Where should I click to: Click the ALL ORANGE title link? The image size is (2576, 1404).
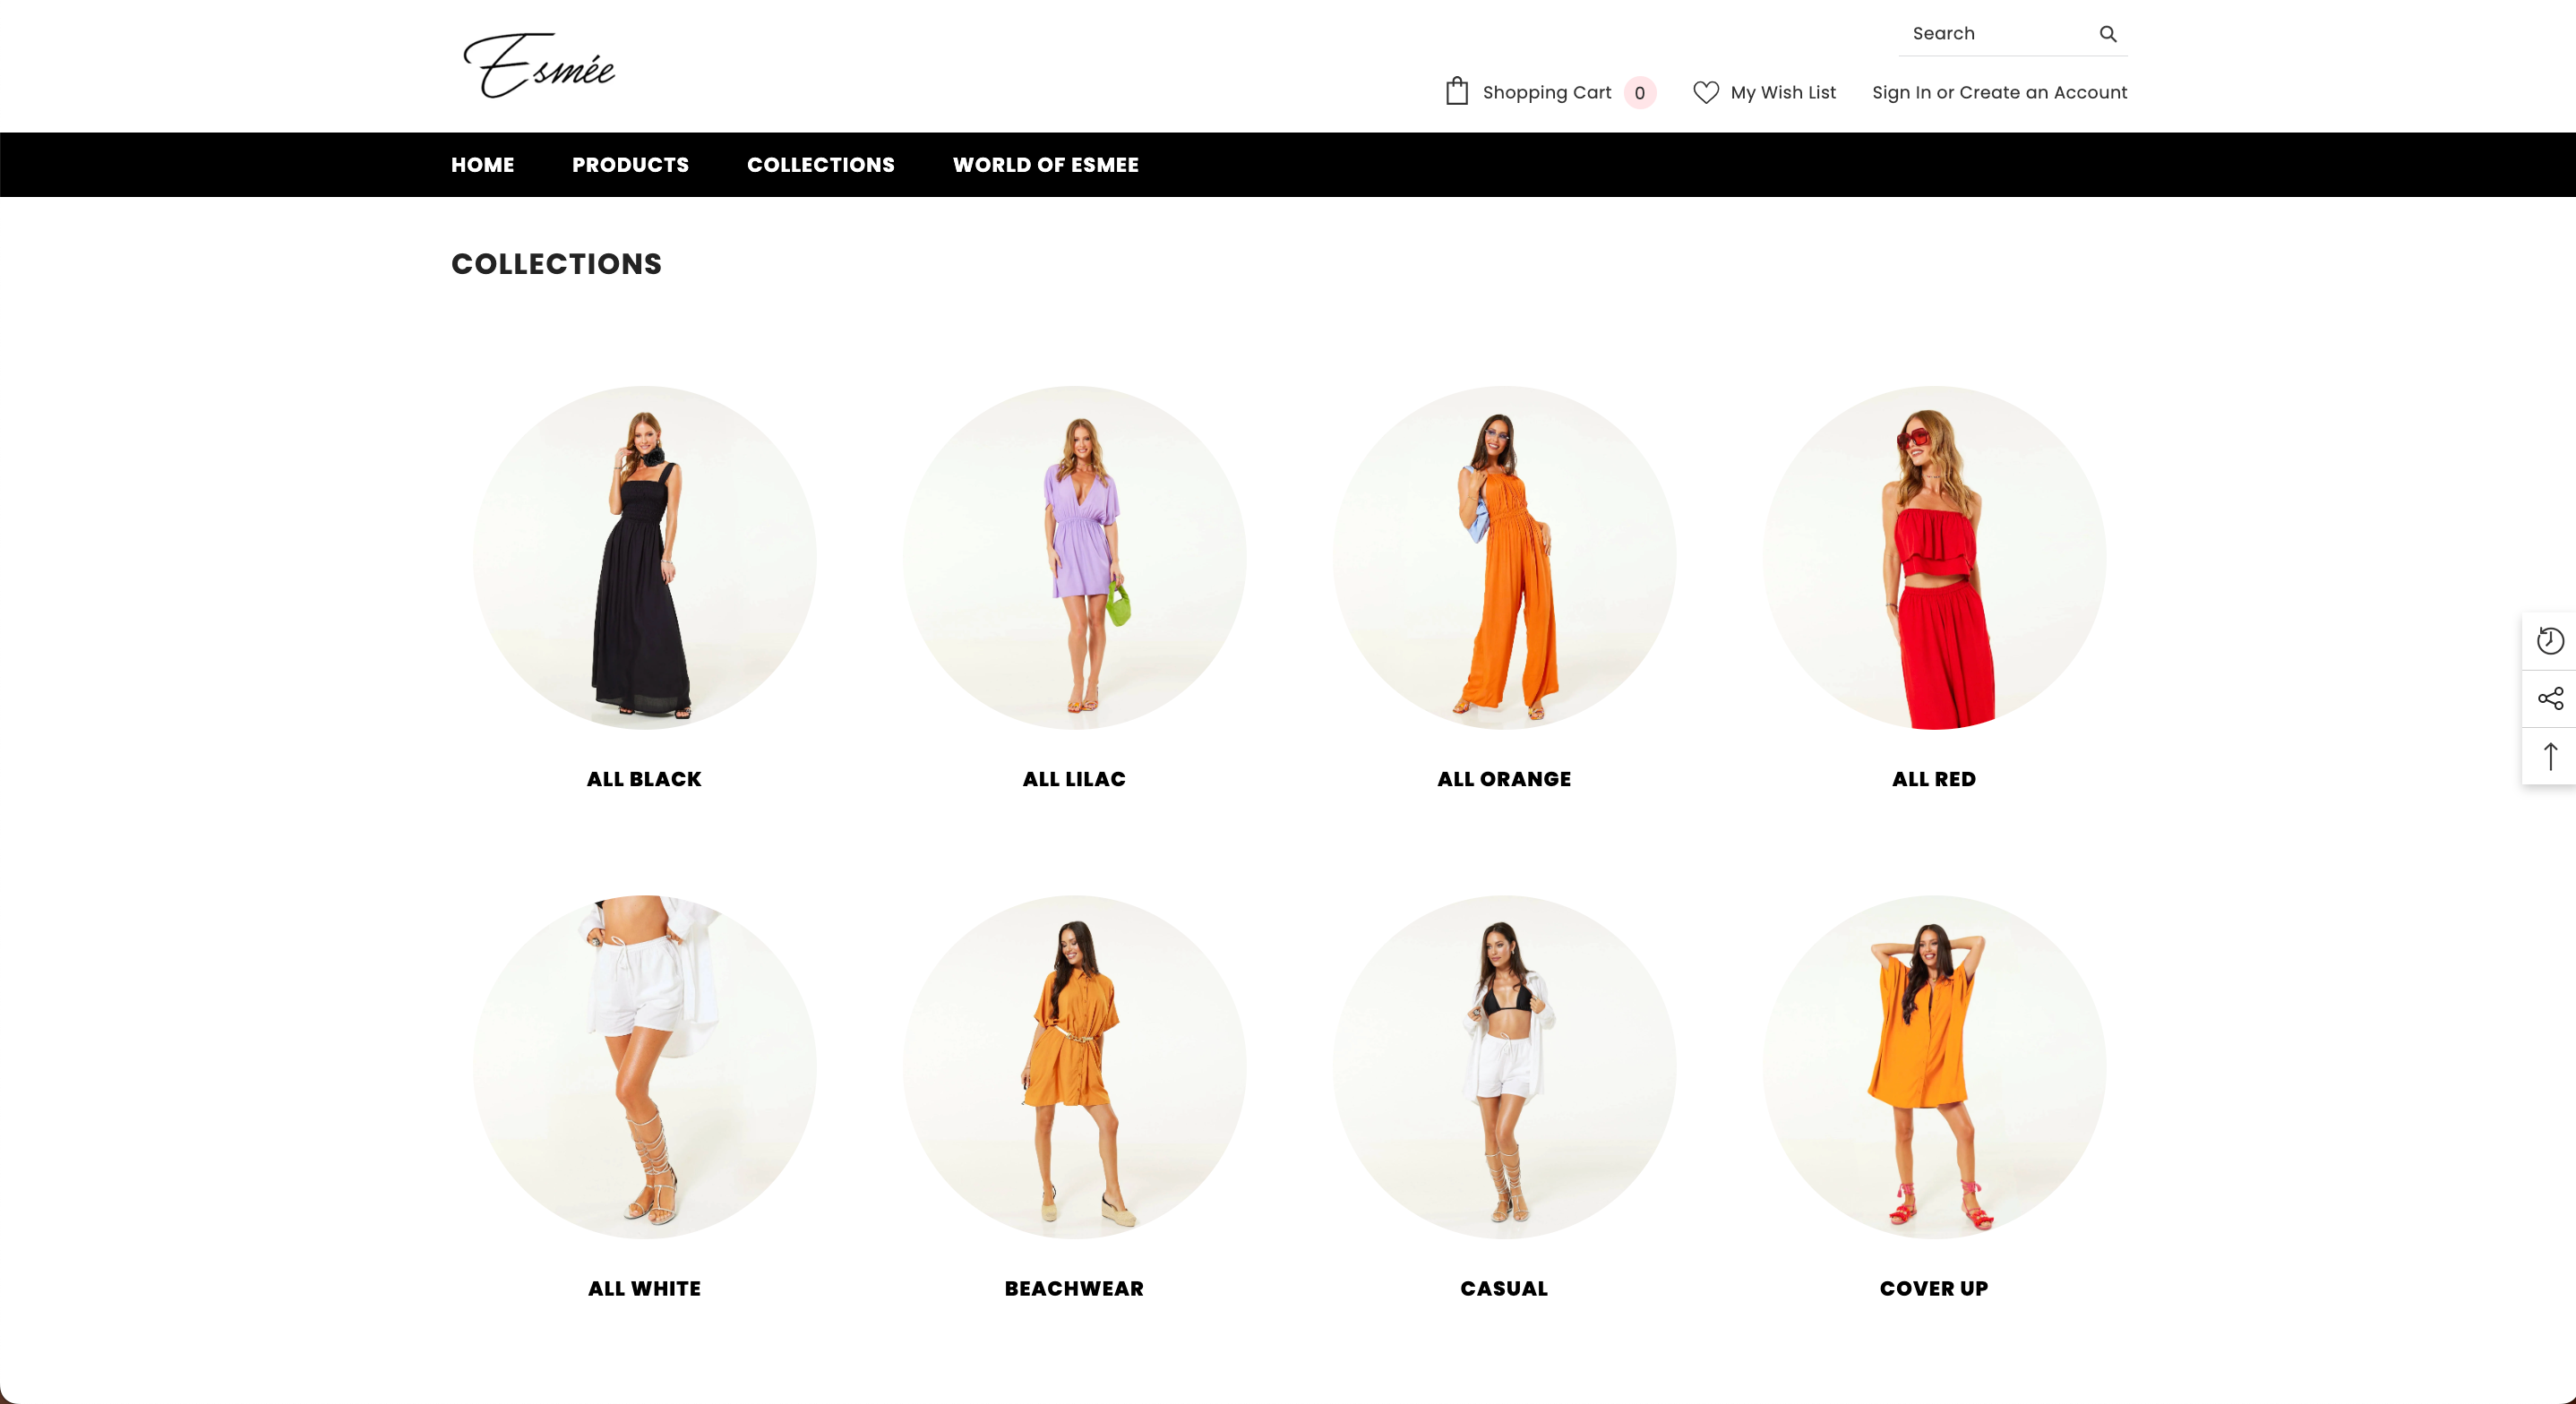1504,779
